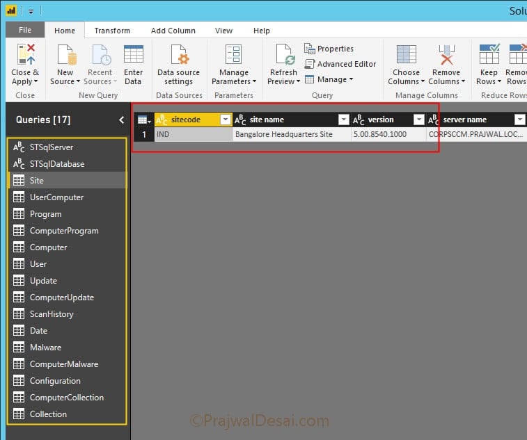
Task: Click the site name column type icon
Action: click(240, 120)
